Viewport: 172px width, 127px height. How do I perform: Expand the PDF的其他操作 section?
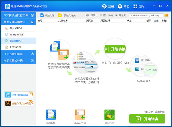pyautogui.click(x=19, y=54)
